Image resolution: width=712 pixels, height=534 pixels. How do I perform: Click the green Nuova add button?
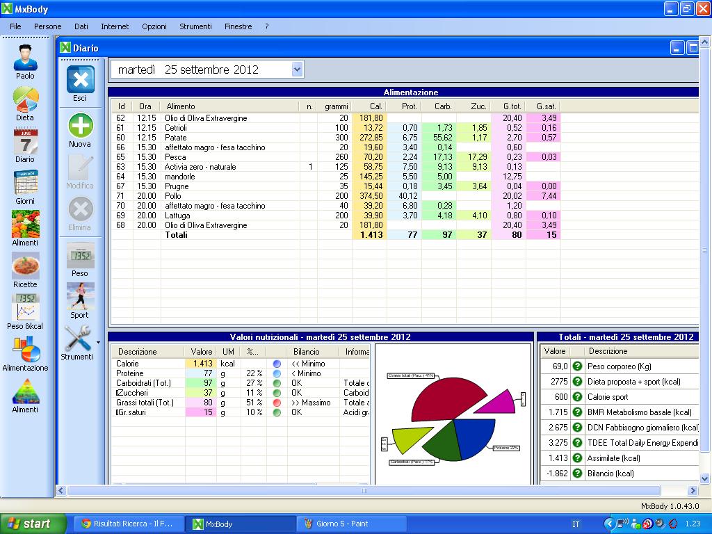80,126
